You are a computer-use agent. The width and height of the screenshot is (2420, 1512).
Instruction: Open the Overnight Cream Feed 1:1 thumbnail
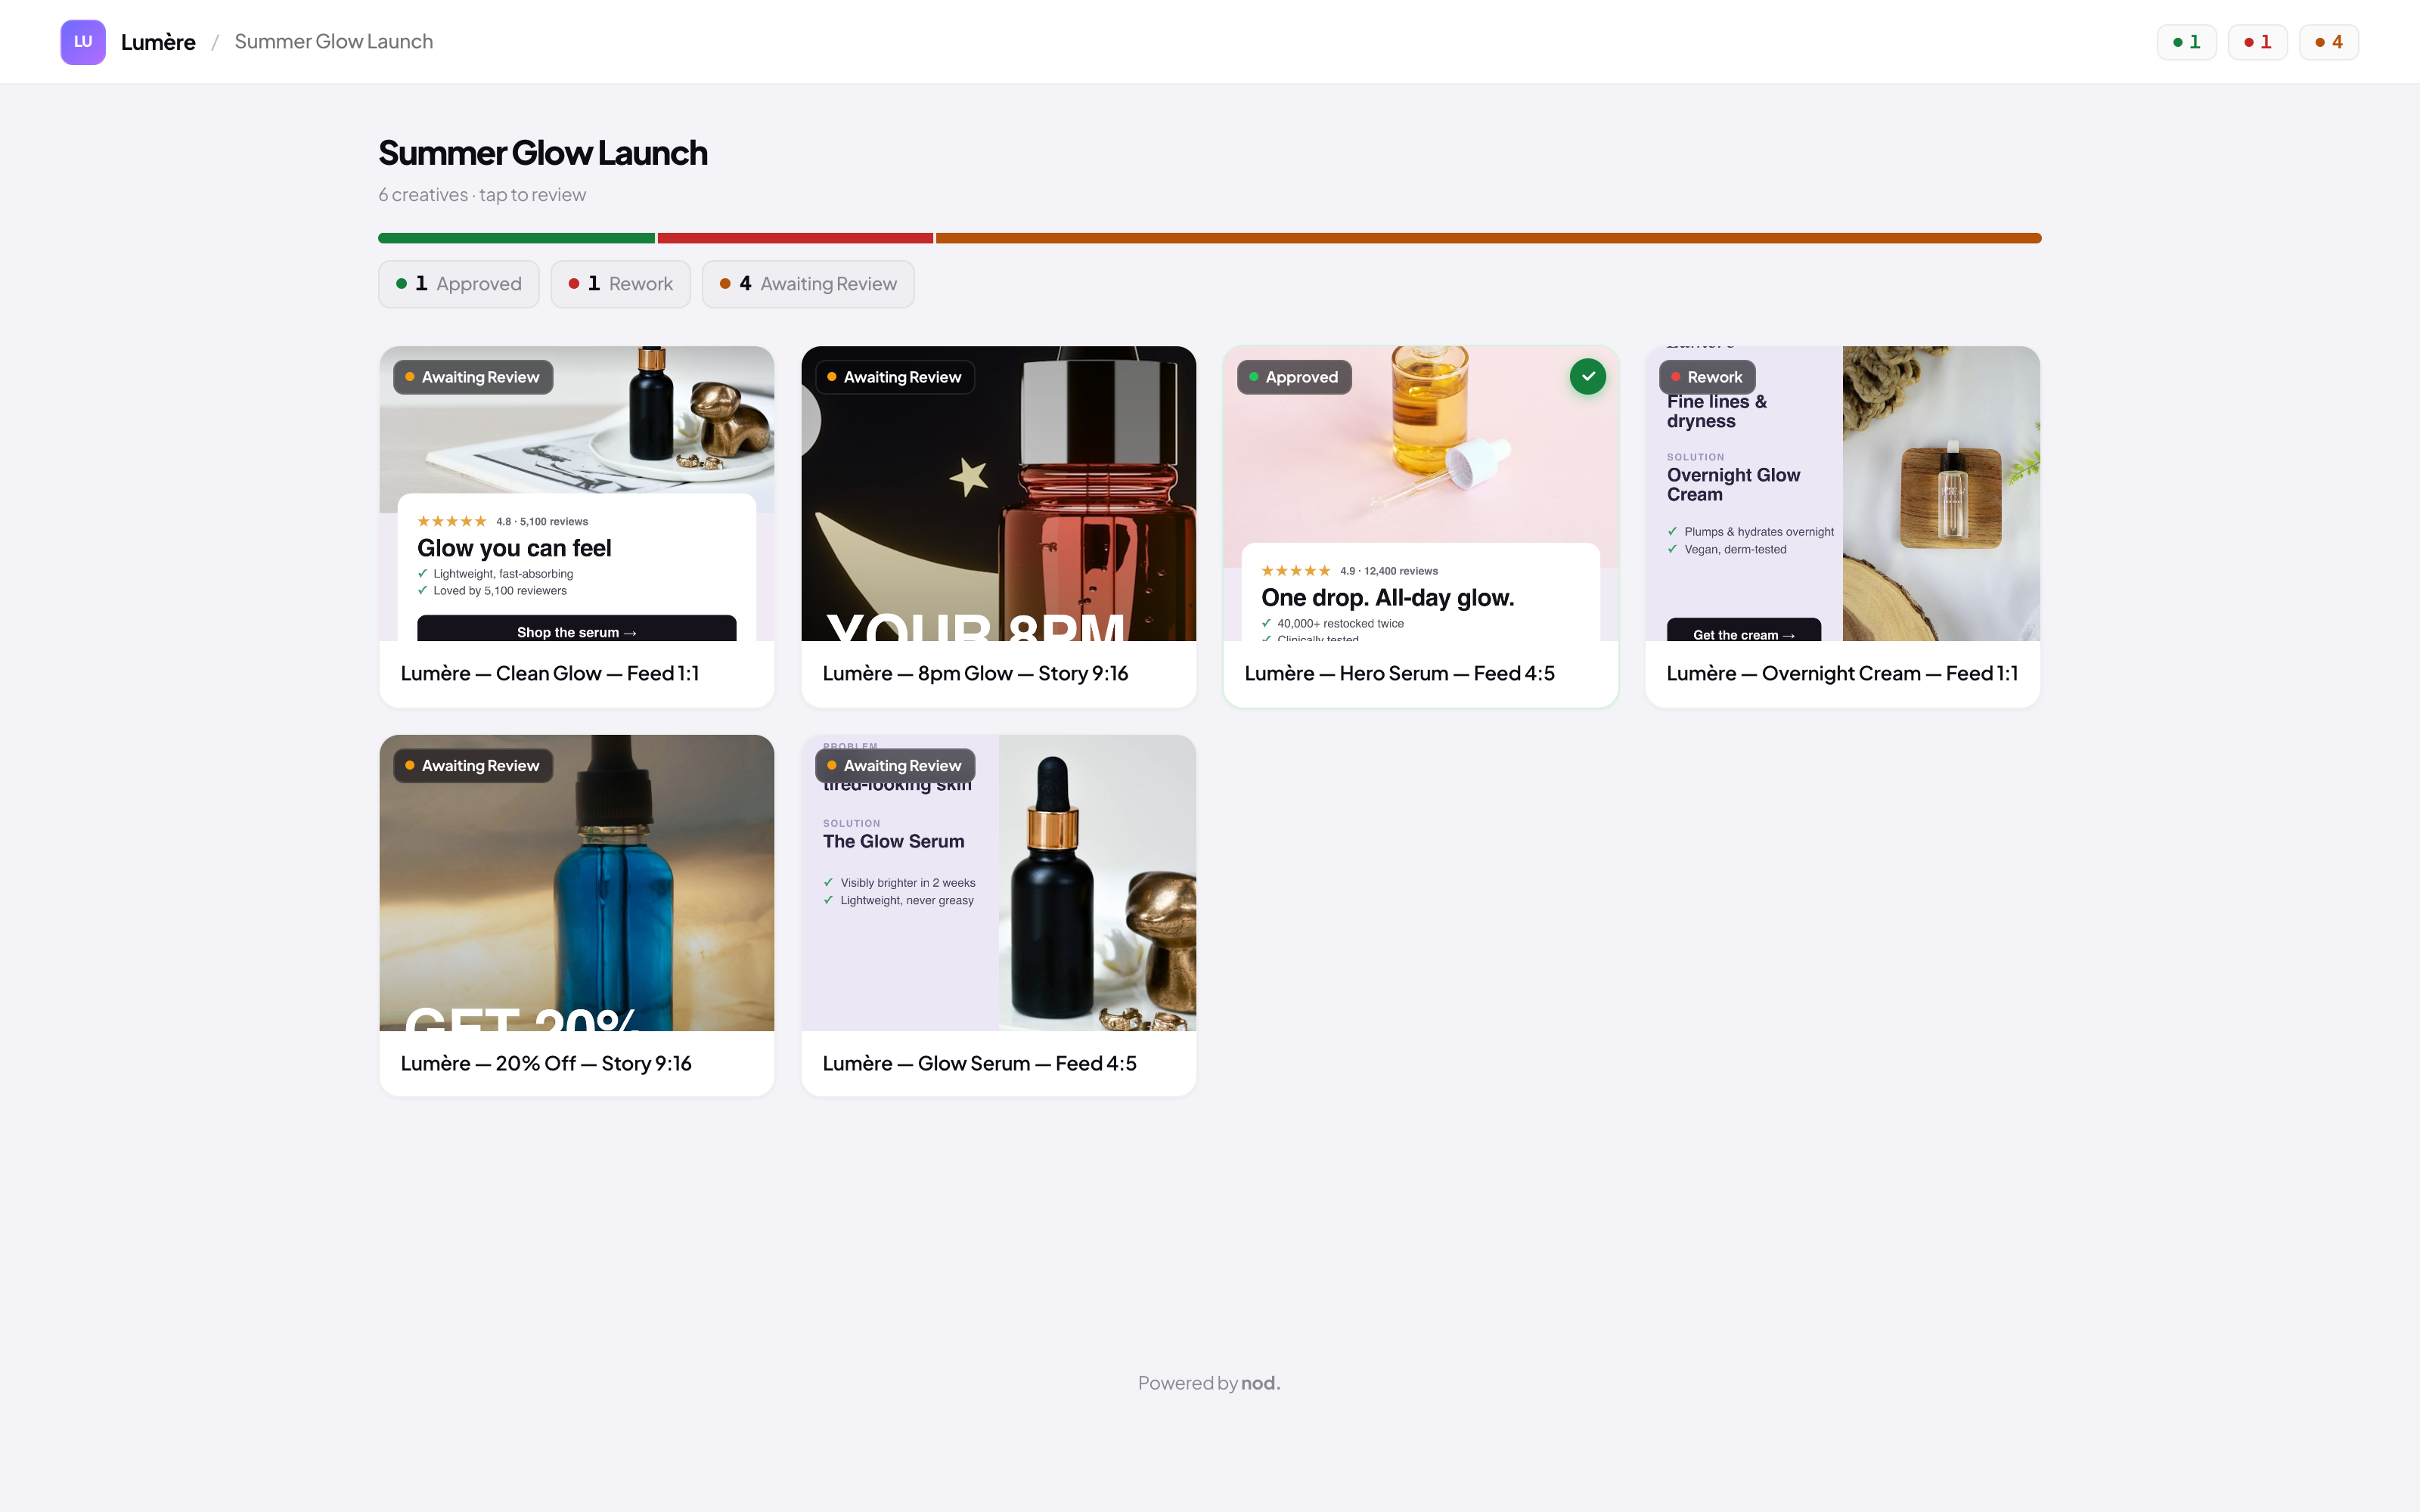pyautogui.click(x=1843, y=494)
